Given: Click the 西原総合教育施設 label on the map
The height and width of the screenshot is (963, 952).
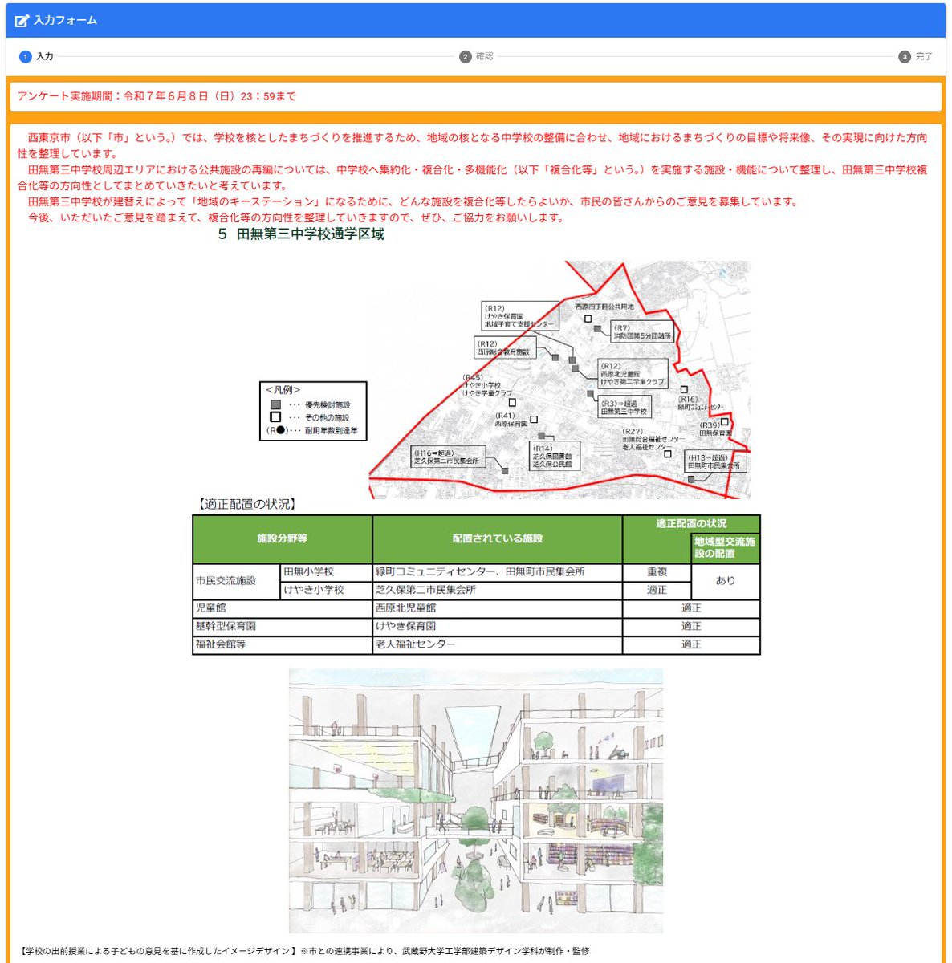Looking at the screenshot, I should (503, 348).
